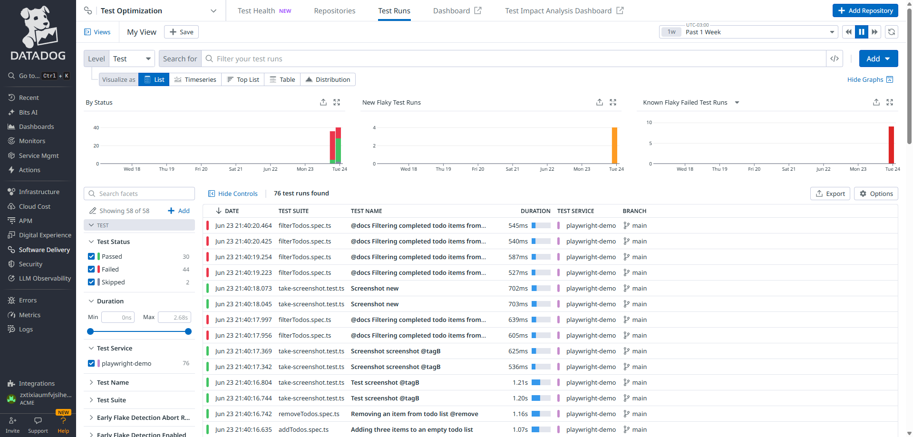The image size is (913, 437).
Task: Select the Timeseries visualization tab
Action: pyautogui.click(x=195, y=79)
